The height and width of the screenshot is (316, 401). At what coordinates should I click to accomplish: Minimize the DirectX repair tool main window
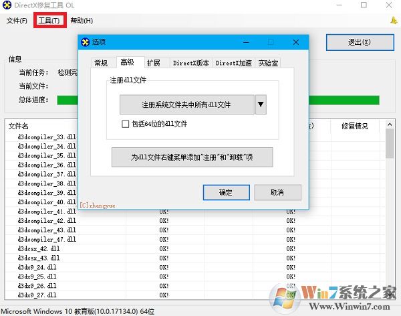[x=339, y=5]
